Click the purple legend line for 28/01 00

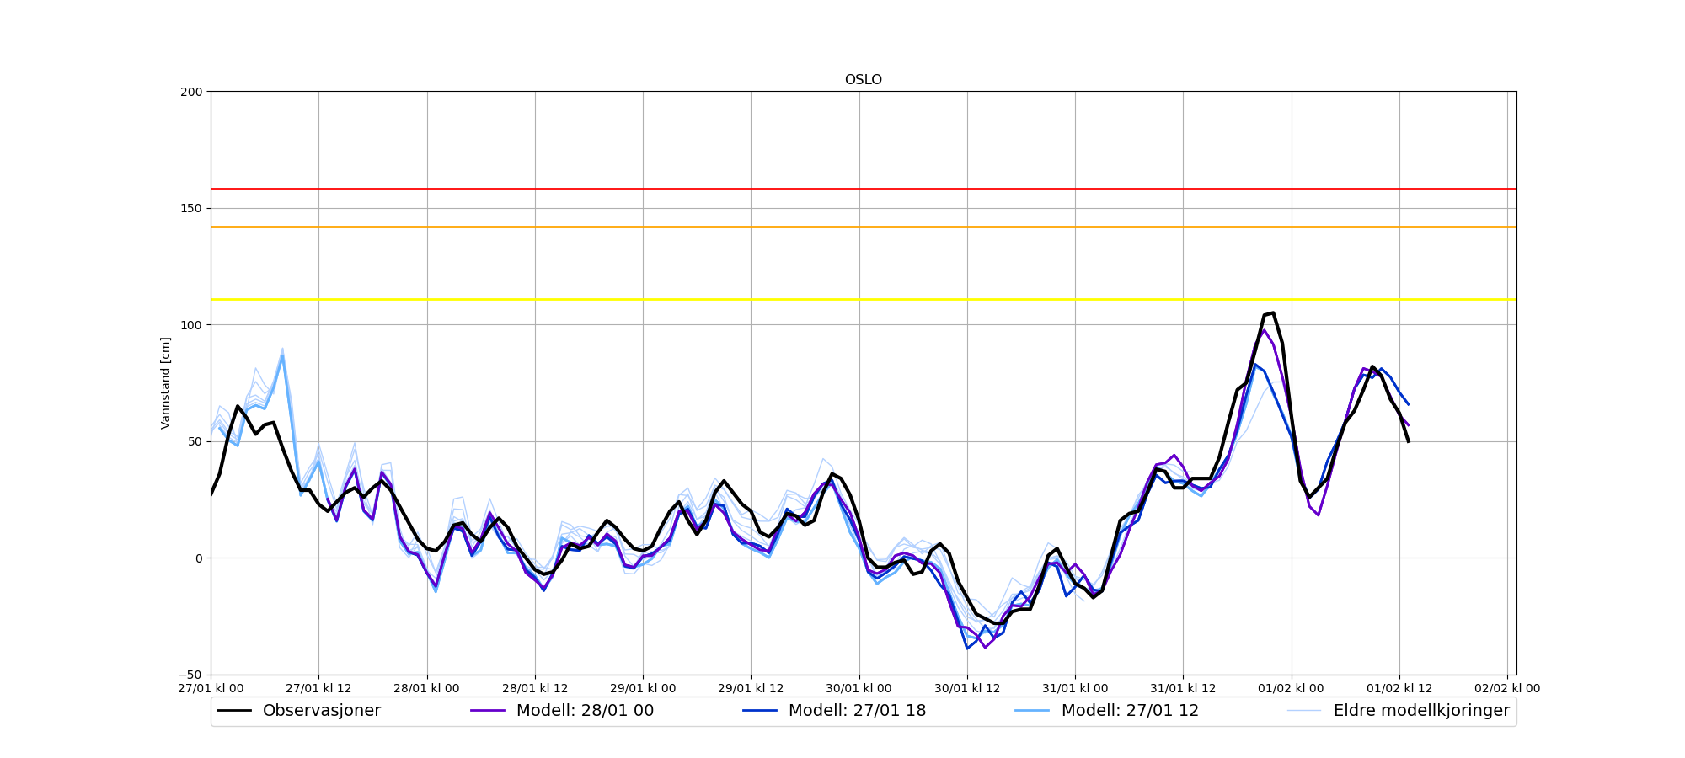(x=488, y=711)
